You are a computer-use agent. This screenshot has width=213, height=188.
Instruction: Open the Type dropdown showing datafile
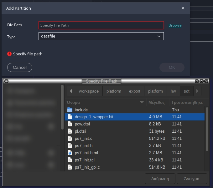(101, 36)
